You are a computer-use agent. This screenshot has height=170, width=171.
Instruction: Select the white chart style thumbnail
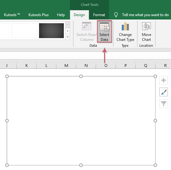(24, 31)
